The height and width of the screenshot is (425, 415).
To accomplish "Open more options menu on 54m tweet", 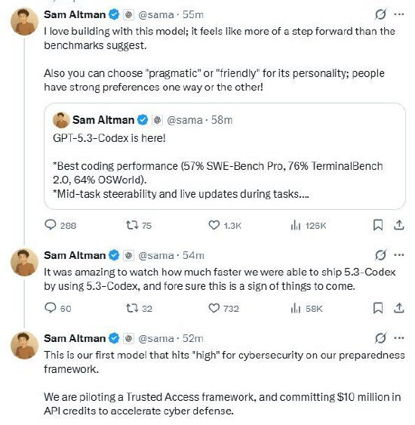I will click(399, 255).
